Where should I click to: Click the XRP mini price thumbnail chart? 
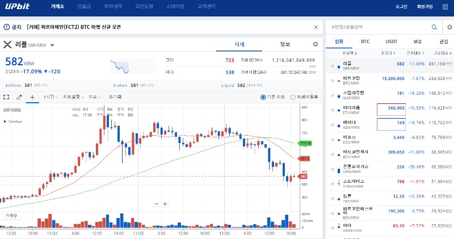click(x=132, y=66)
